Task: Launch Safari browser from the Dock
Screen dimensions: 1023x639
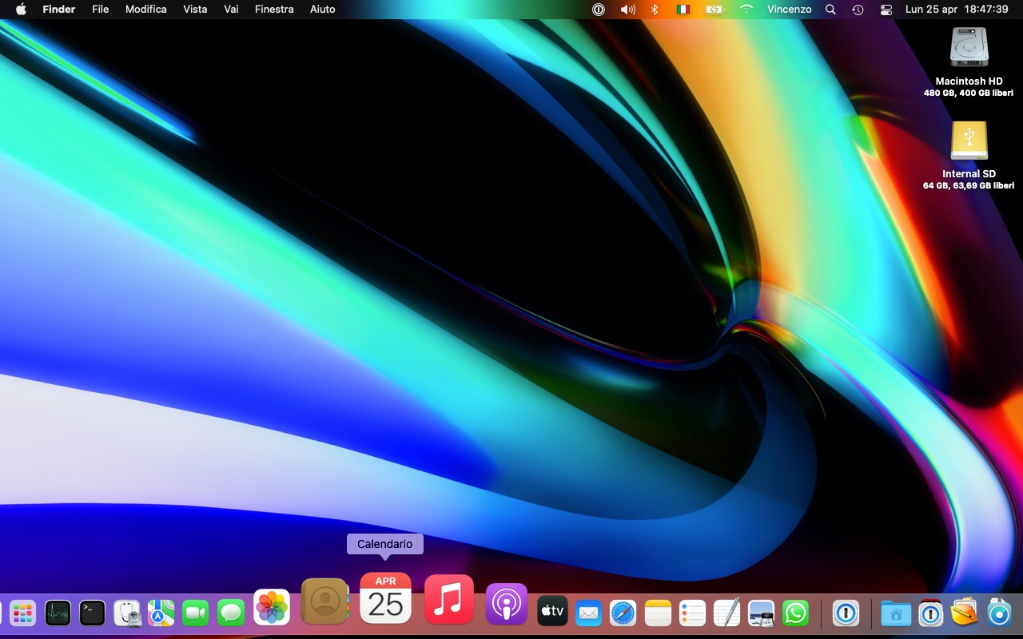Action: [623, 613]
